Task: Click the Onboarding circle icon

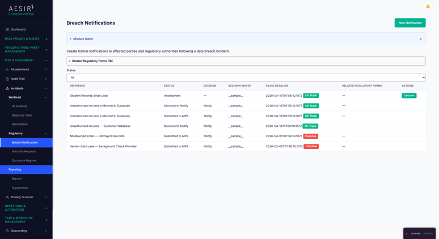Action: click(x=7, y=231)
